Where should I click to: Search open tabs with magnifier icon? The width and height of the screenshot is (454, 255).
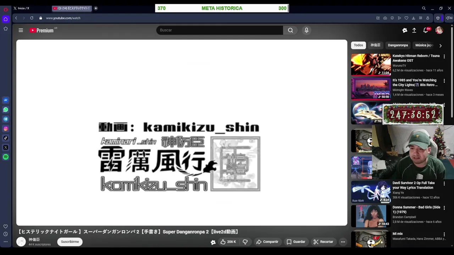424,8
